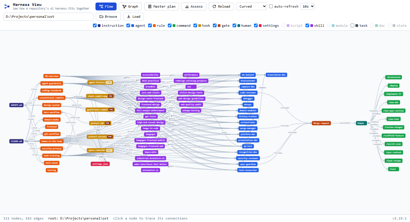Select the orchestrator agent node
The image size is (410, 222).
[248, 122]
